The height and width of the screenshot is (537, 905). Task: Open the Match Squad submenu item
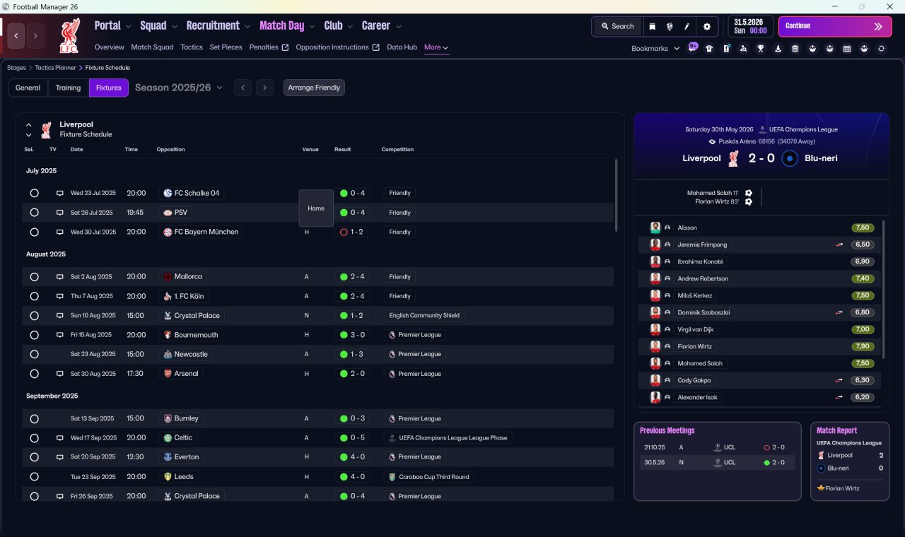(x=152, y=47)
